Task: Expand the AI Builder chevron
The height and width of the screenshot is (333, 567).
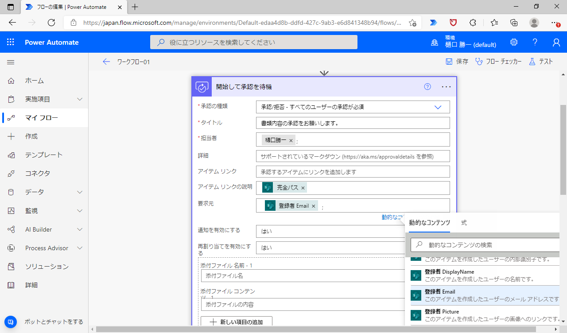Action: click(80, 229)
